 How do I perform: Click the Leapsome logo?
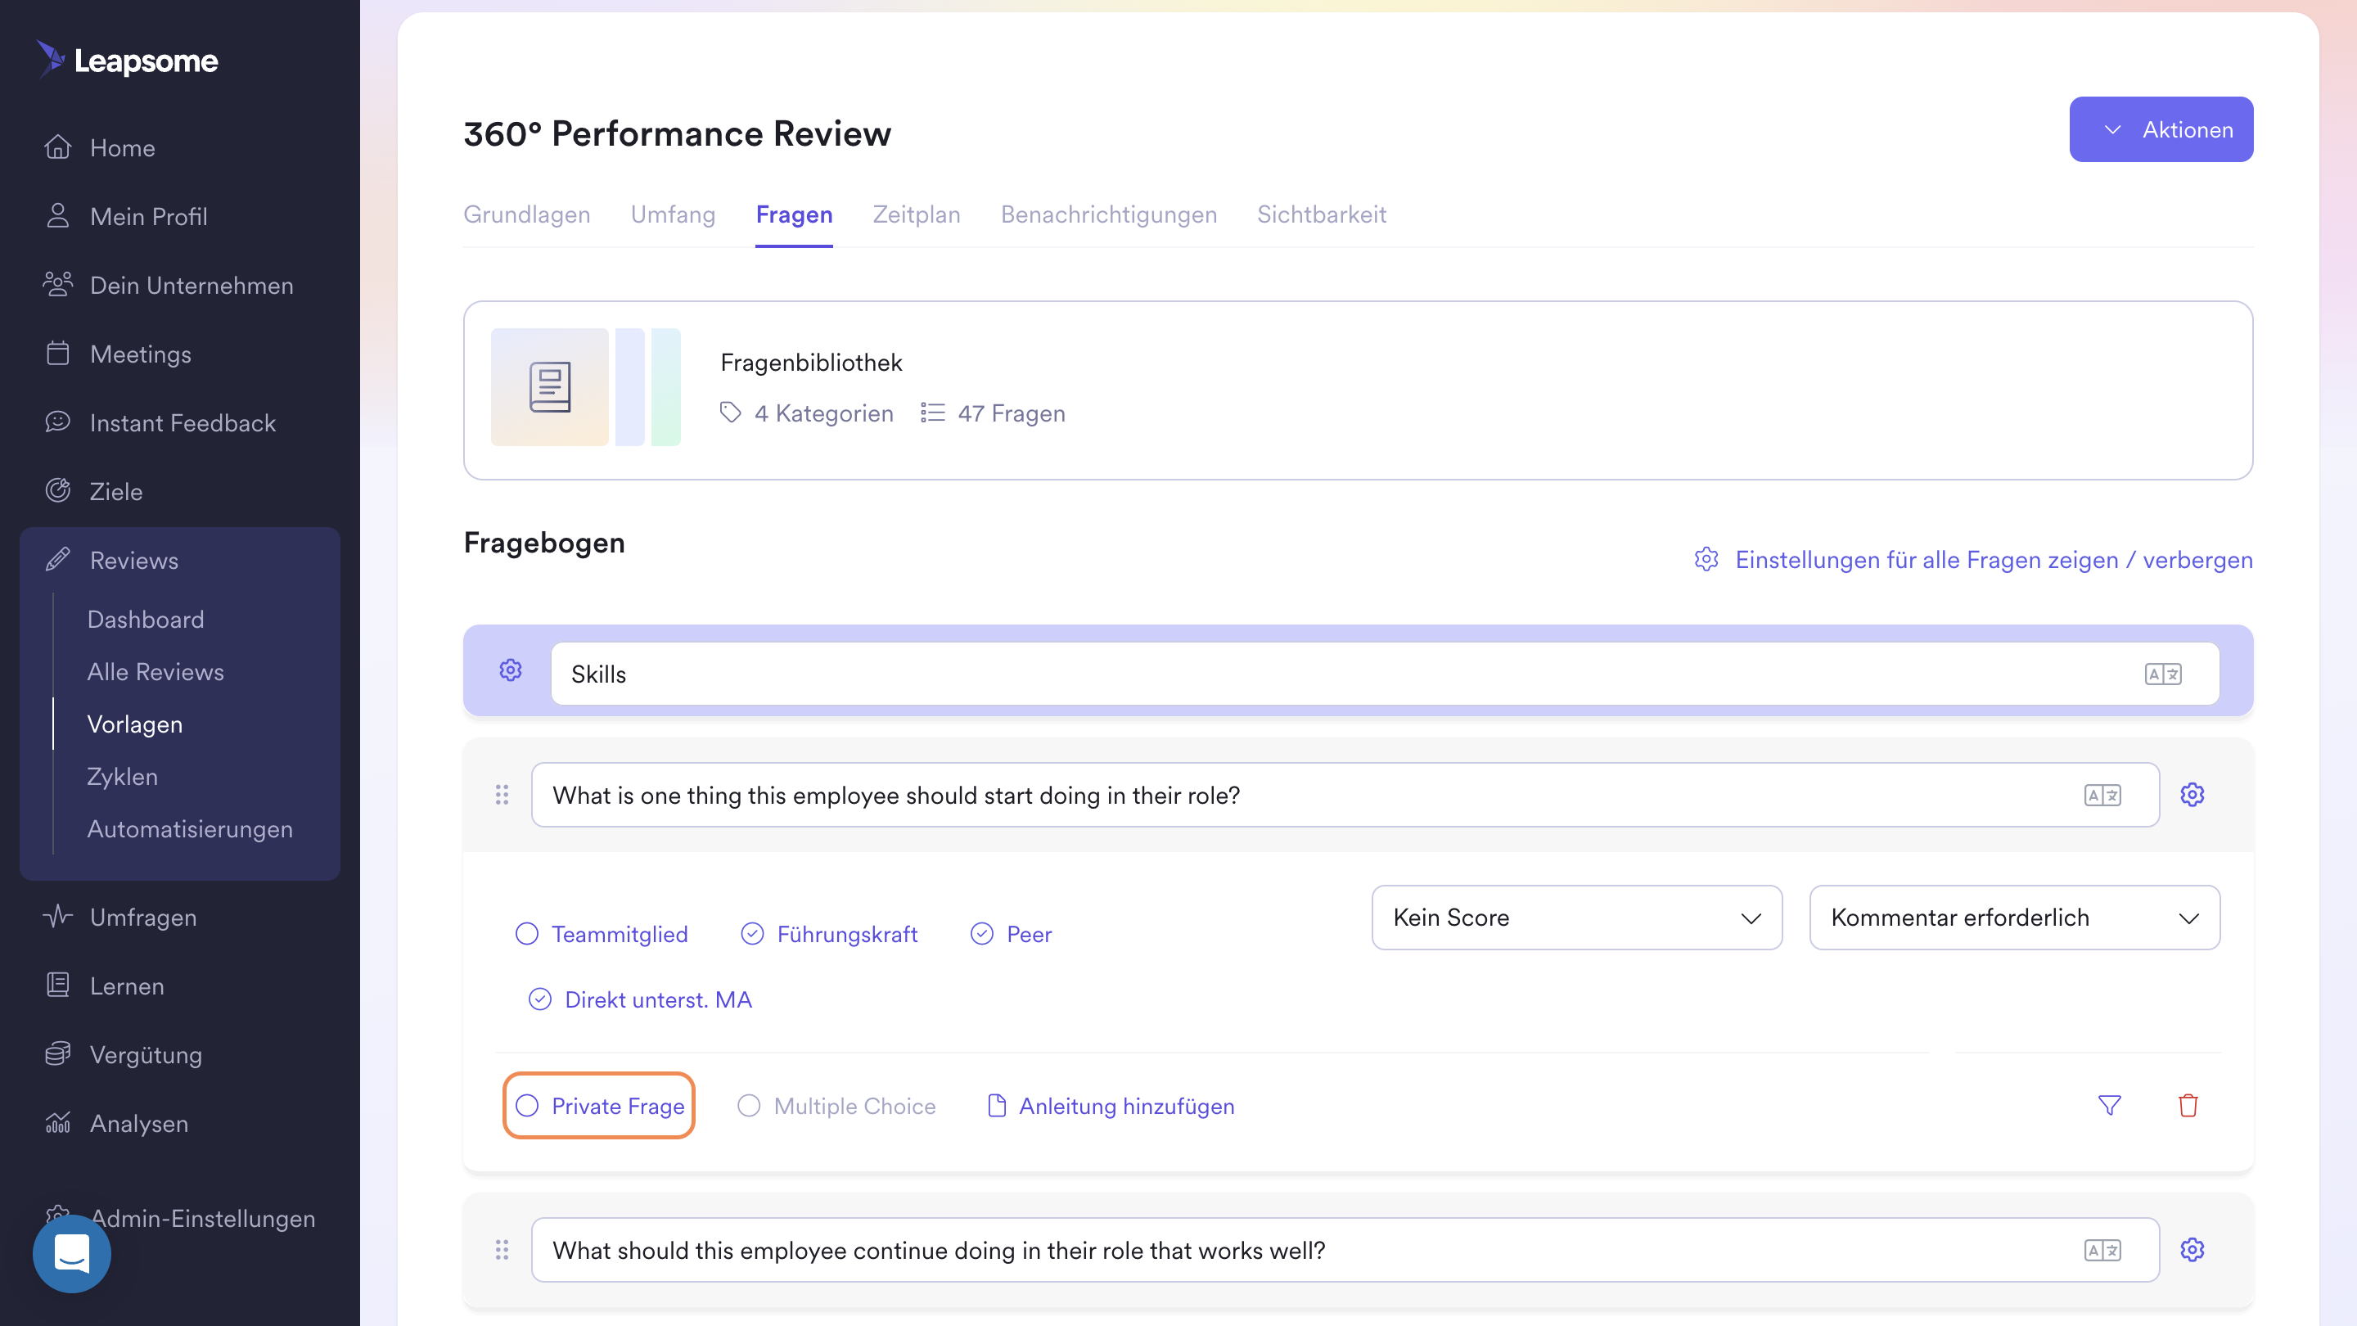pos(127,61)
